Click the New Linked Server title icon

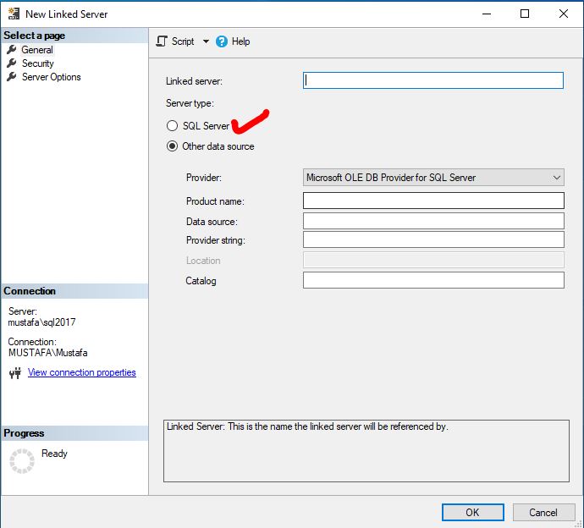pos(14,14)
